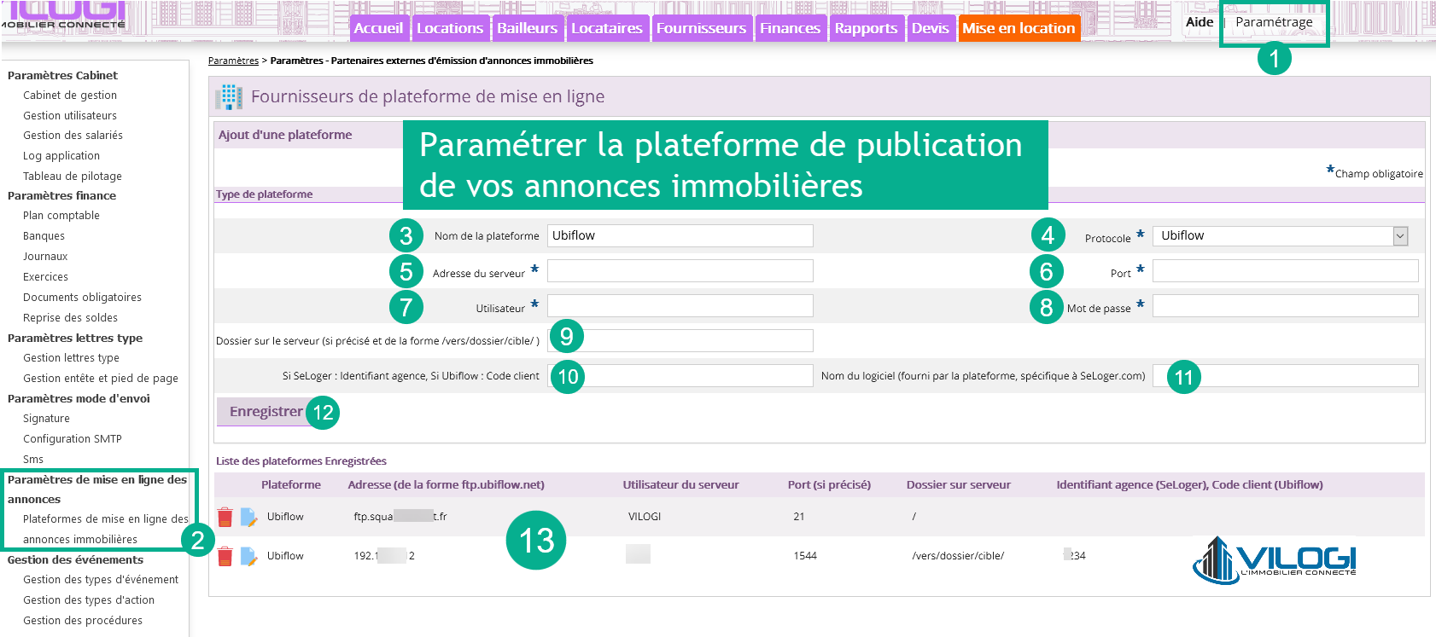
Task: Open Exercices in sidebar
Action: [45, 277]
